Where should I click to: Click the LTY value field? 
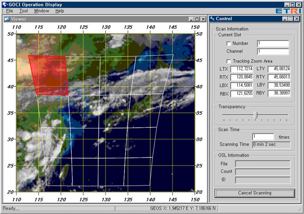[279, 69]
